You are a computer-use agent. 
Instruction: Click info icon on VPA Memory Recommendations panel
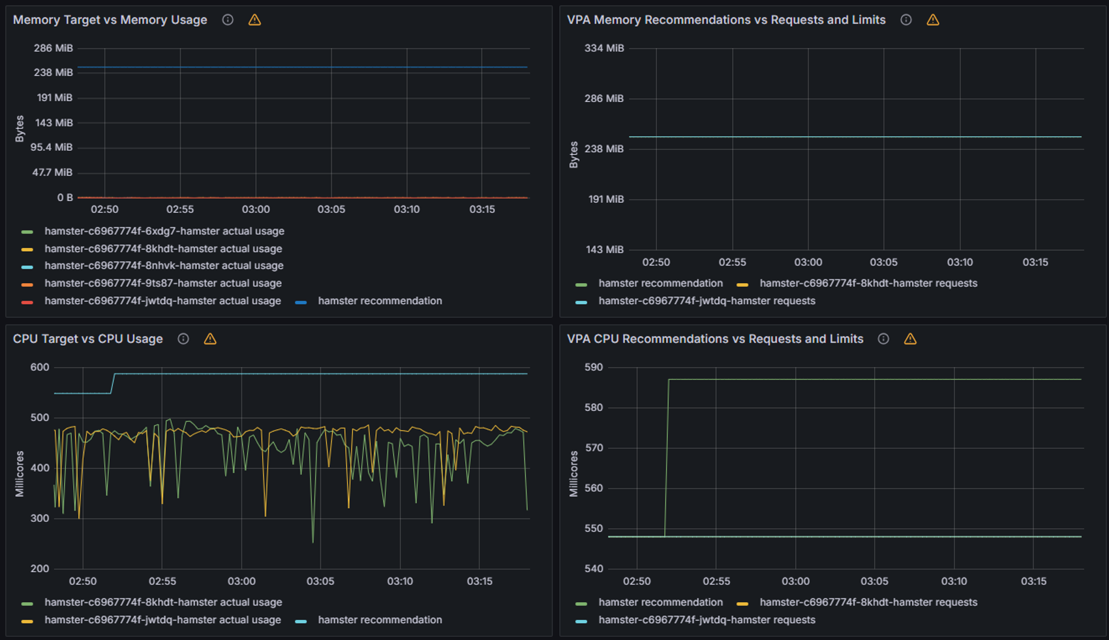pos(906,20)
